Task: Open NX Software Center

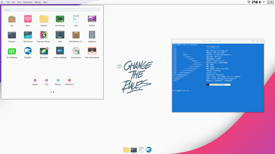Action: point(76,35)
